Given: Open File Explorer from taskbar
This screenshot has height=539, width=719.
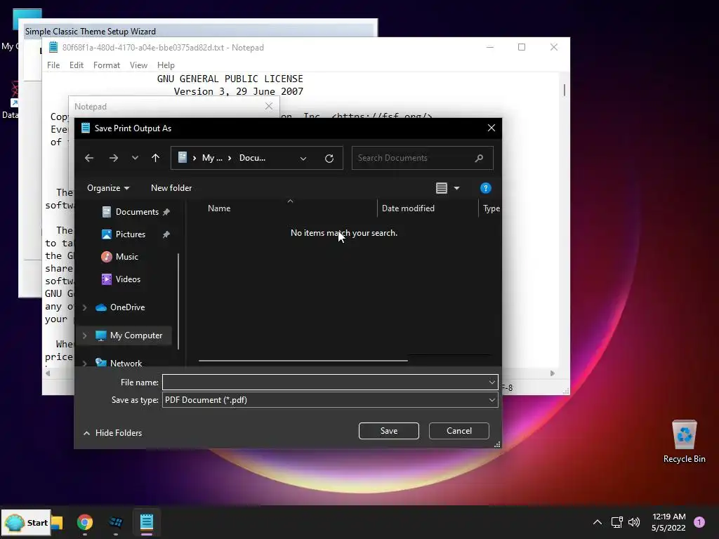Looking at the screenshot, I should pos(57,522).
